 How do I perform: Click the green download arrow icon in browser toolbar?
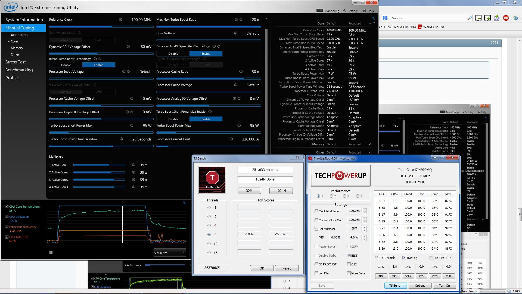(x=496, y=18)
